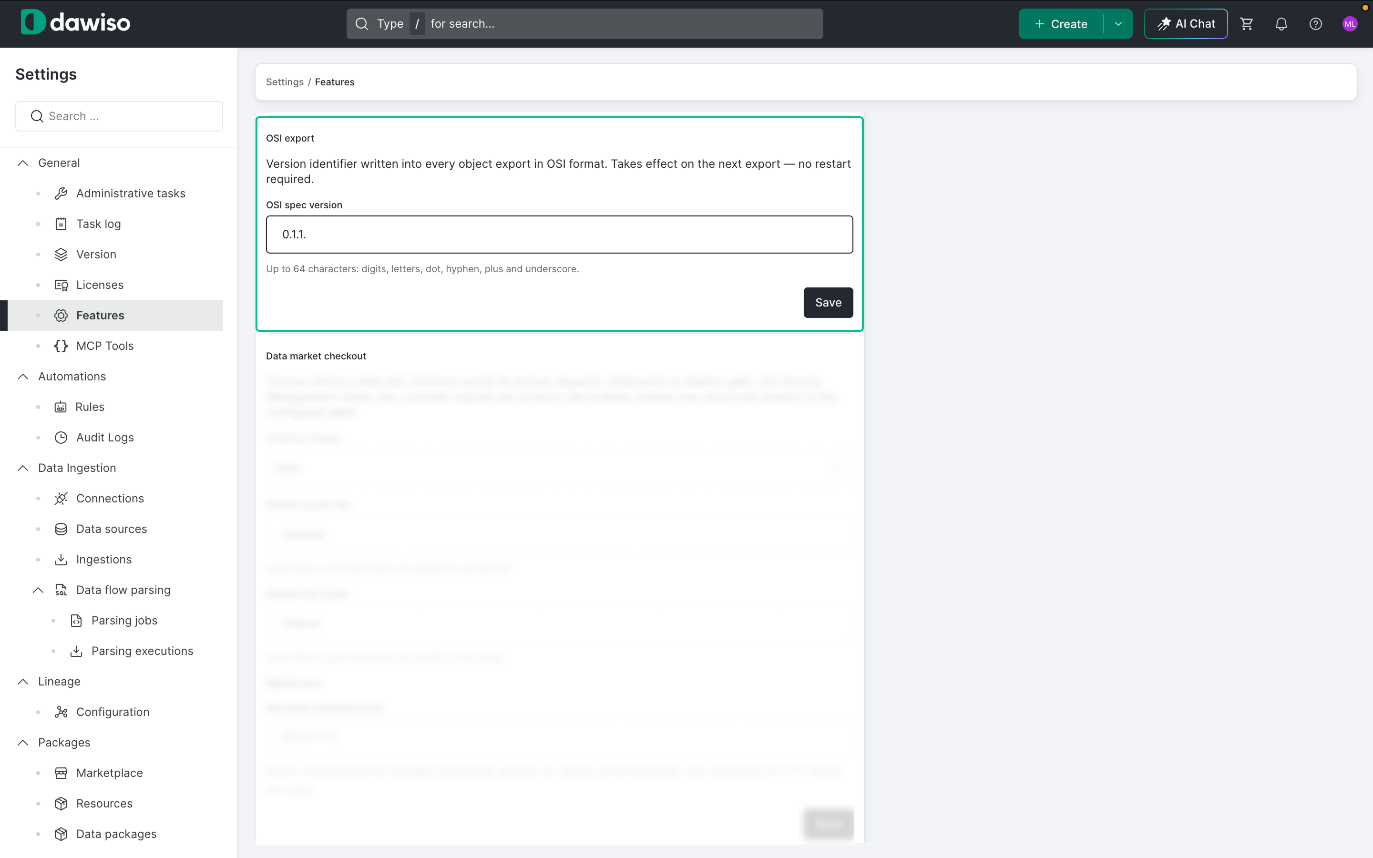This screenshot has width=1373, height=858.
Task: Collapse the General section
Action: (x=23, y=163)
